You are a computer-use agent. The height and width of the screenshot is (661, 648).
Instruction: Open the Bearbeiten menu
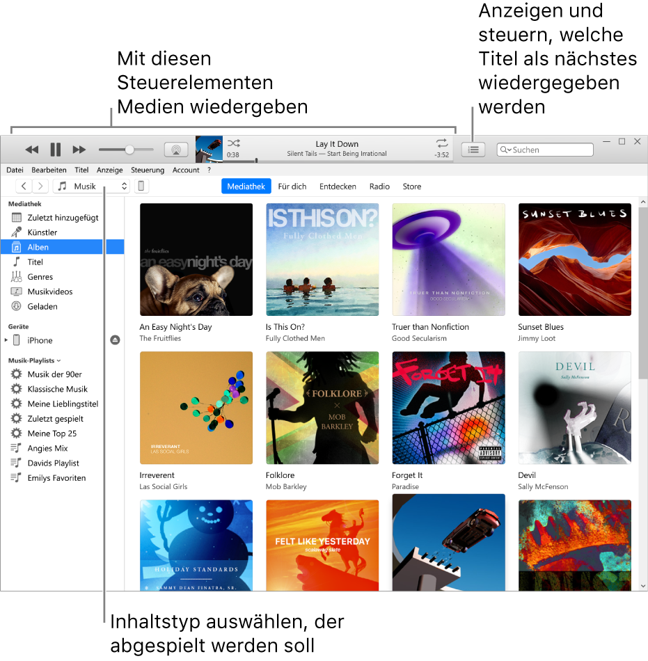pyautogui.click(x=49, y=170)
